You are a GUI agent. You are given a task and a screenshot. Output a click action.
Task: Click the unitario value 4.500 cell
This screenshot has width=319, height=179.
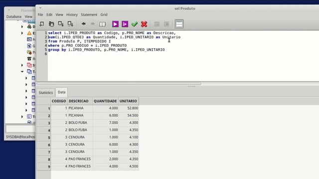click(x=129, y=166)
